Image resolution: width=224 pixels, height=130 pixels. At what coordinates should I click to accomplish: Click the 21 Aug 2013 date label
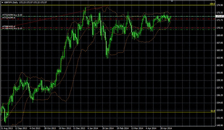coord(7,128)
